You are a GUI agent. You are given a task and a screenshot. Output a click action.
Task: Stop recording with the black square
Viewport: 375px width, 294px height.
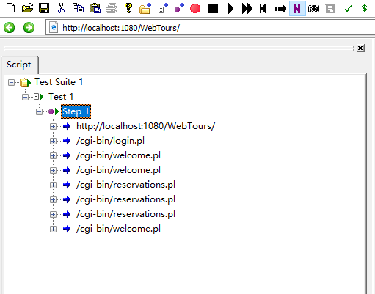(x=213, y=9)
